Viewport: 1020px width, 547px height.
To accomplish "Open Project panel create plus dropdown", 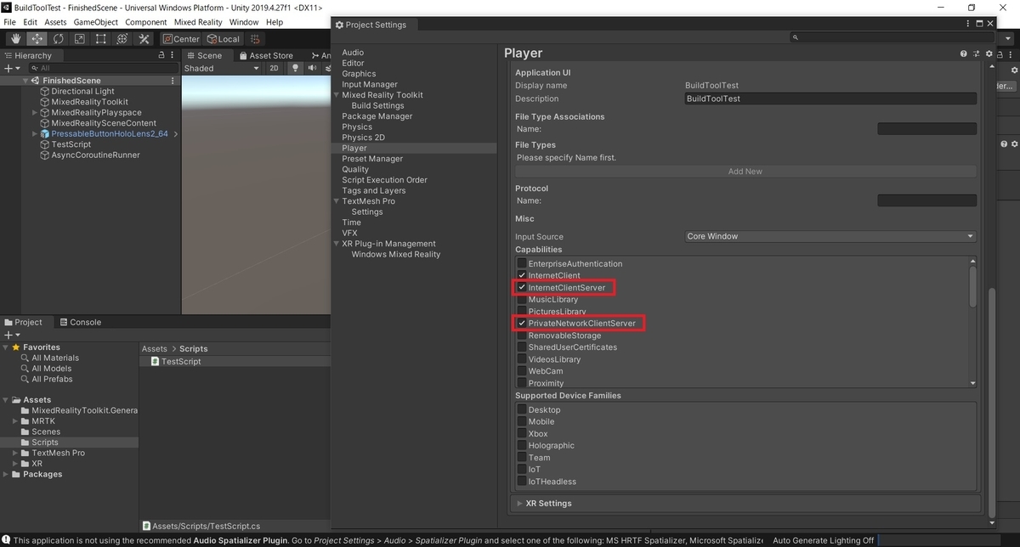I will [11, 335].
